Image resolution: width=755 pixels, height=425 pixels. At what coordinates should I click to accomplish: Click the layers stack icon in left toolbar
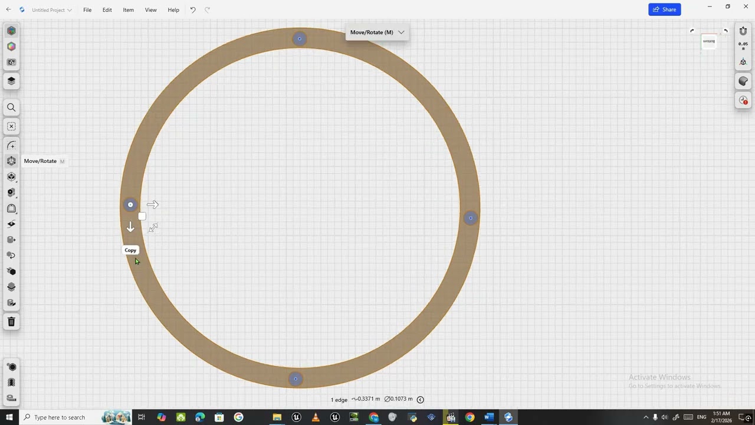(x=11, y=81)
